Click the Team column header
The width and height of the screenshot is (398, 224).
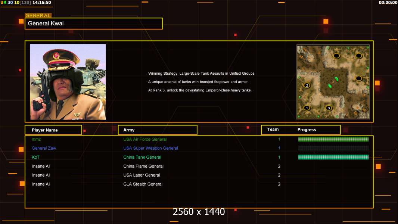273,130
